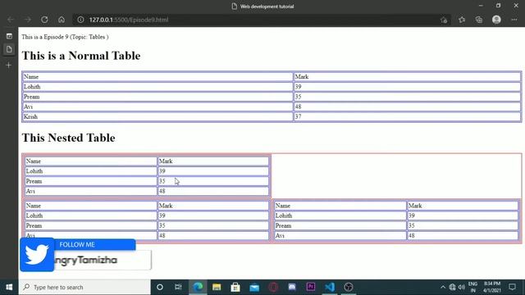Open Opera browser from taskbar
Screen dimensions: 525x295
tap(273, 287)
